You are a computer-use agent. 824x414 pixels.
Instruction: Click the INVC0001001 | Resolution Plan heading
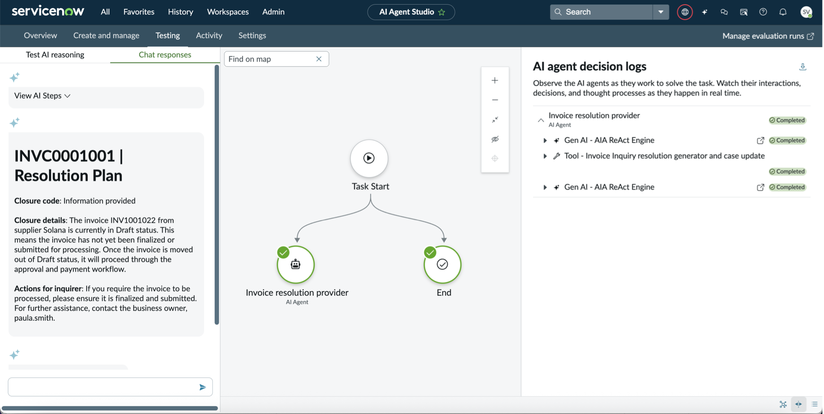[x=69, y=166]
